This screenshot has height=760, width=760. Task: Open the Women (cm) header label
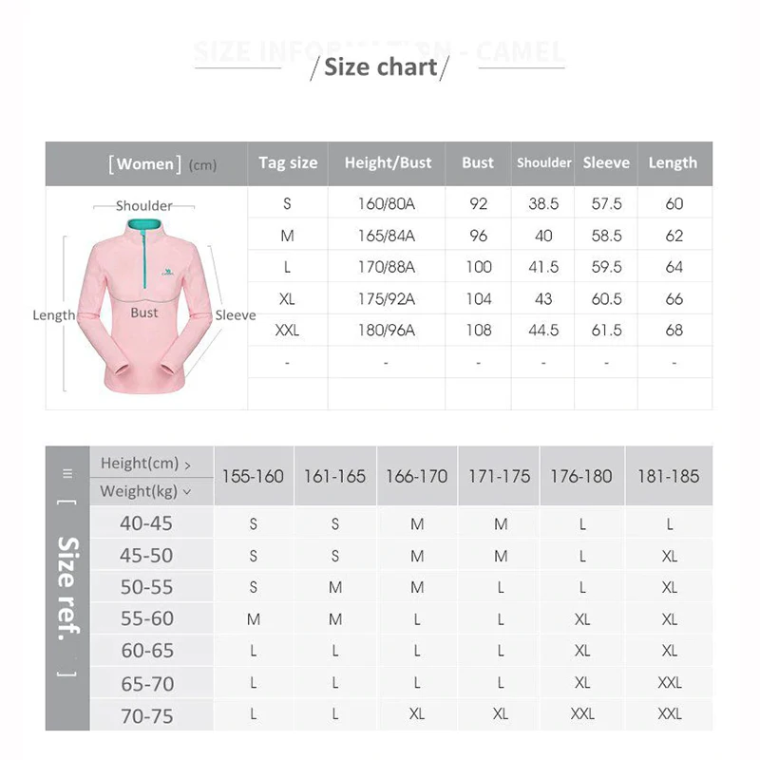[x=162, y=164]
